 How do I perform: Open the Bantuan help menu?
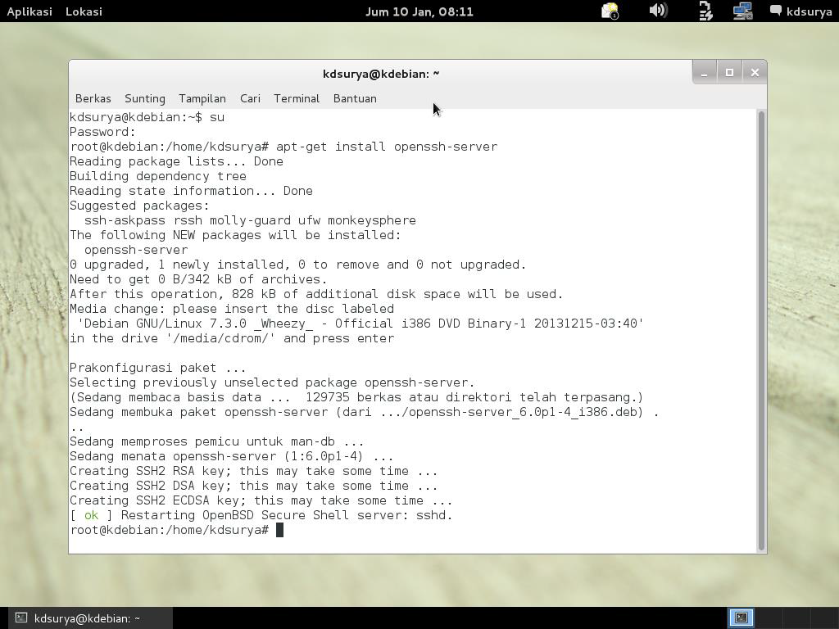click(x=355, y=98)
